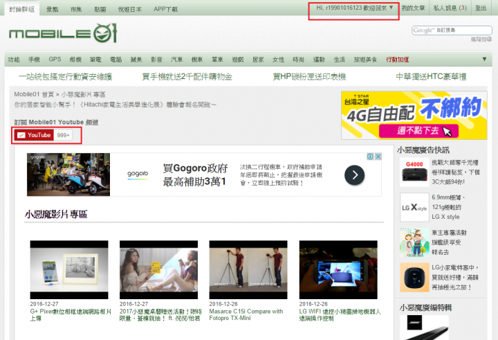Image resolution: width=498 pixels, height=340 pixels.
Task: Open the 悅遊日本 tab
Action: 130,9
